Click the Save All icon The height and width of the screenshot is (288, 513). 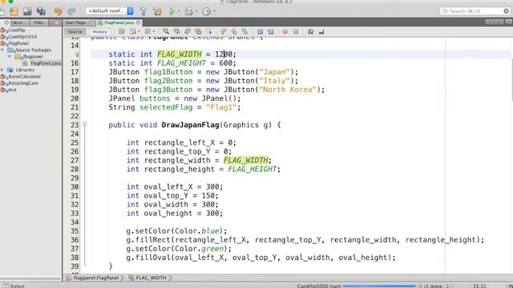(x=41, y=11)
